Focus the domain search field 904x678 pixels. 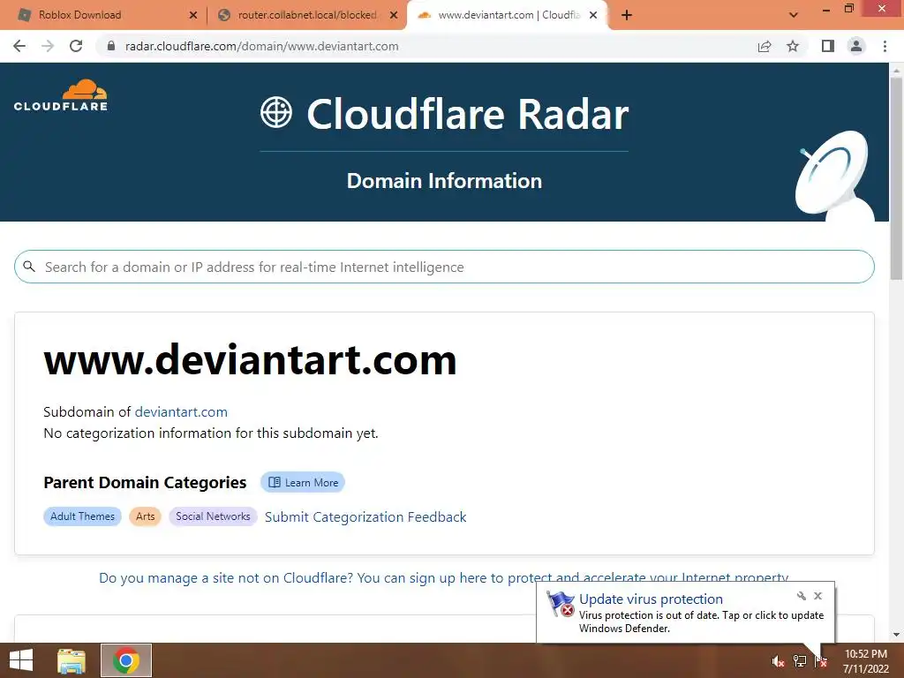[x=444, y=267]
